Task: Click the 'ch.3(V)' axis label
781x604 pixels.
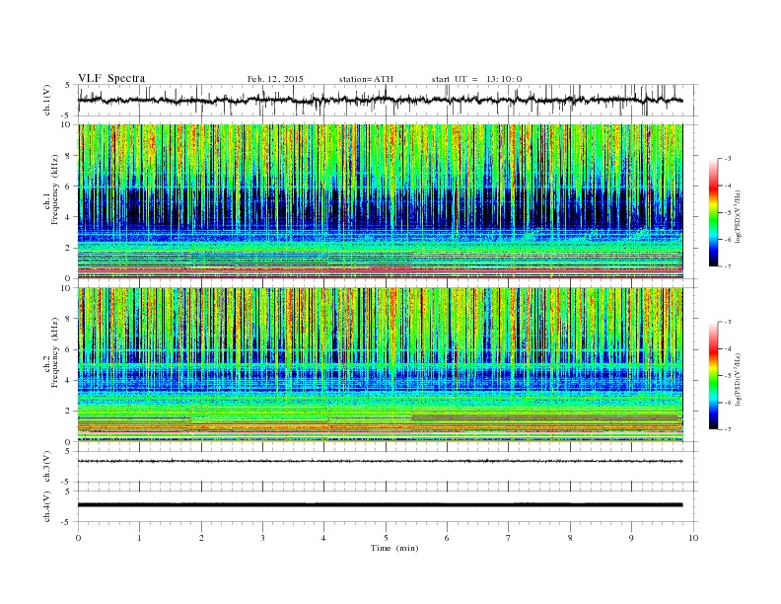Action: pos(48,467)
